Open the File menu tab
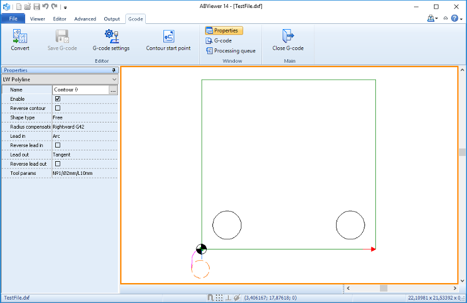Viewport: 467px width, 303px height. coord(13,19)
